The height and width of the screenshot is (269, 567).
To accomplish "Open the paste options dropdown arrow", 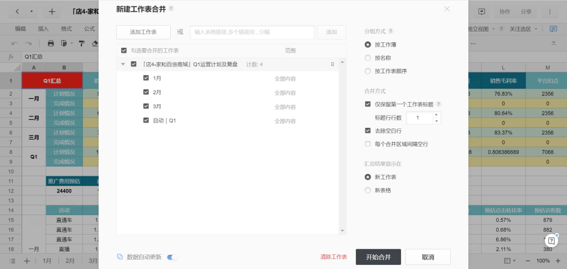I will [x=71, y=43].
